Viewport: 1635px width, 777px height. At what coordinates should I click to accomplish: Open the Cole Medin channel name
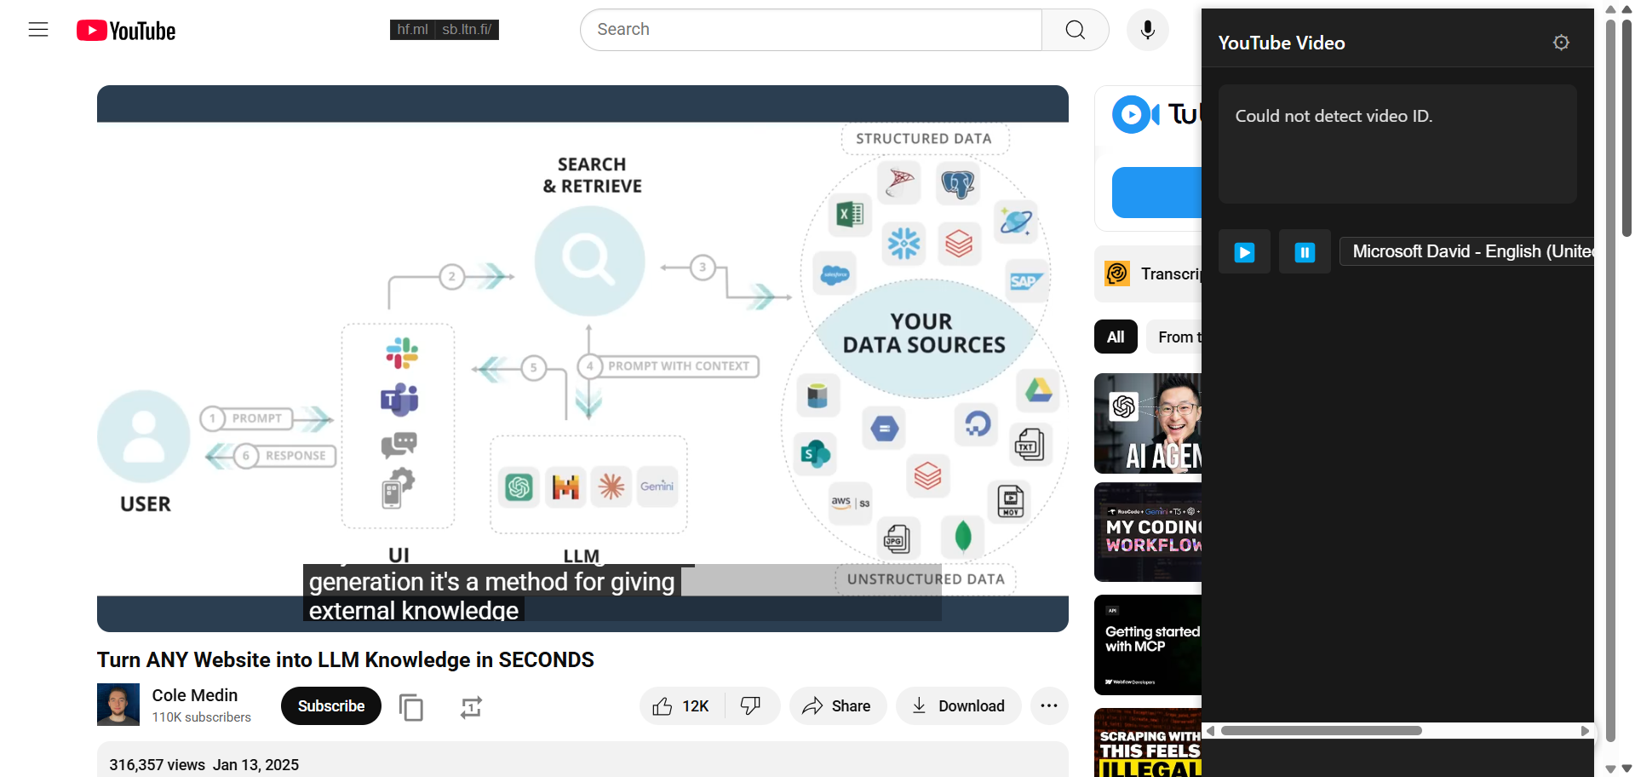tap(195, 695)
